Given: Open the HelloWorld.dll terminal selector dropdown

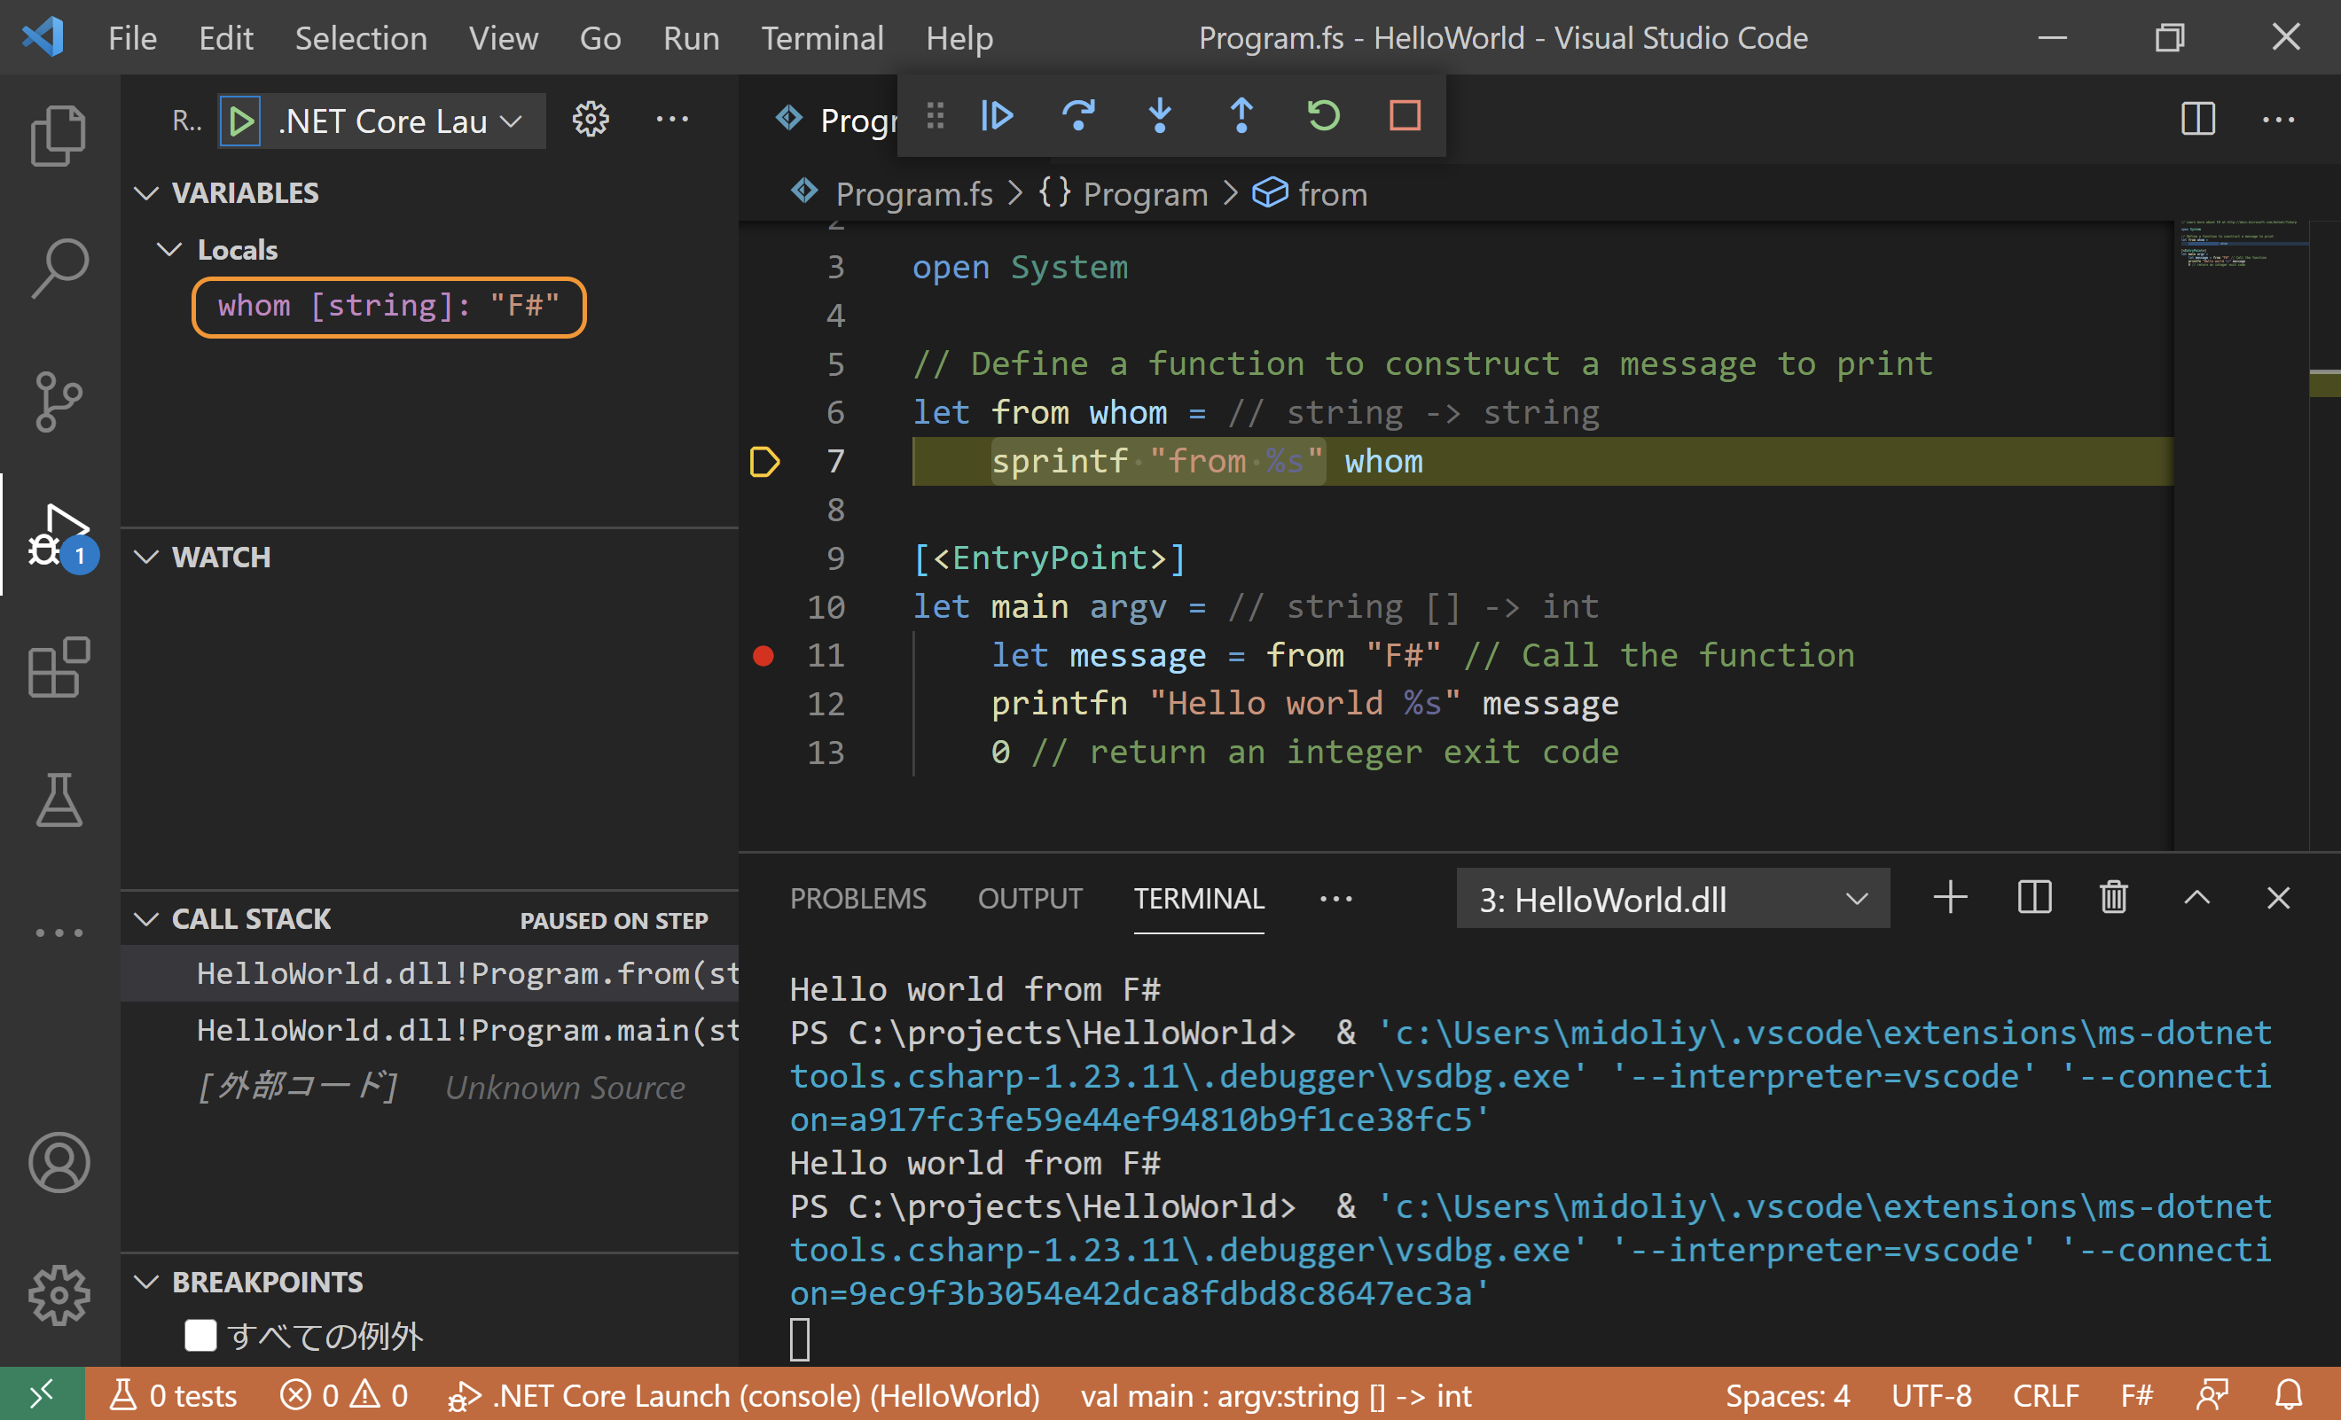Looking at the screenshot, I should tap(1672, 899).
